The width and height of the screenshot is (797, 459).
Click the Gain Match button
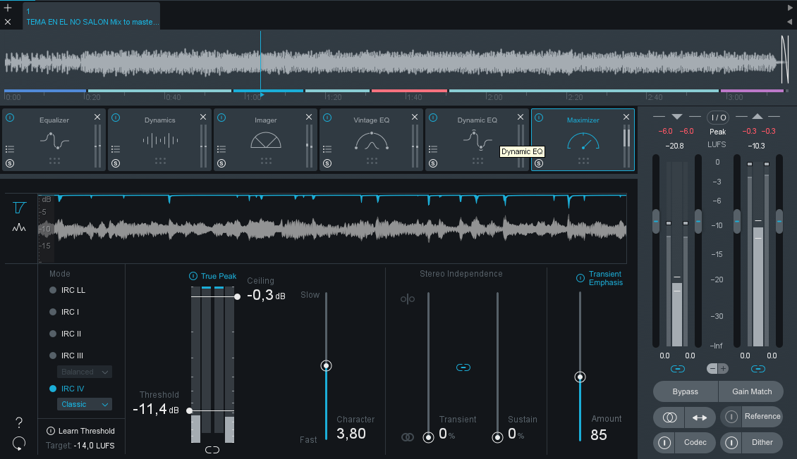[751, 391]
